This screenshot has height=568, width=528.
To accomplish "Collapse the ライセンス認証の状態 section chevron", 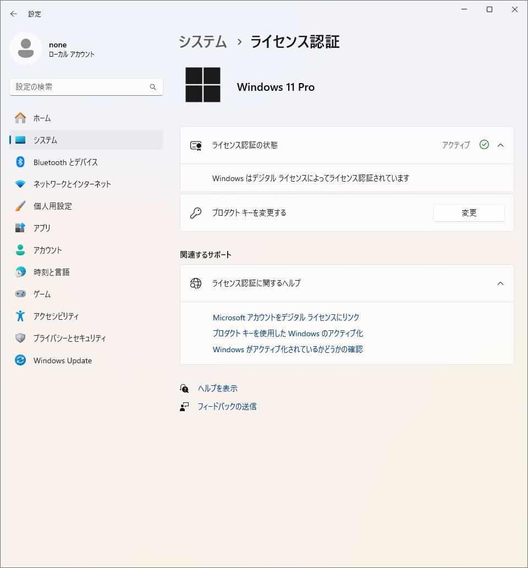I will [x=501, y=145].
